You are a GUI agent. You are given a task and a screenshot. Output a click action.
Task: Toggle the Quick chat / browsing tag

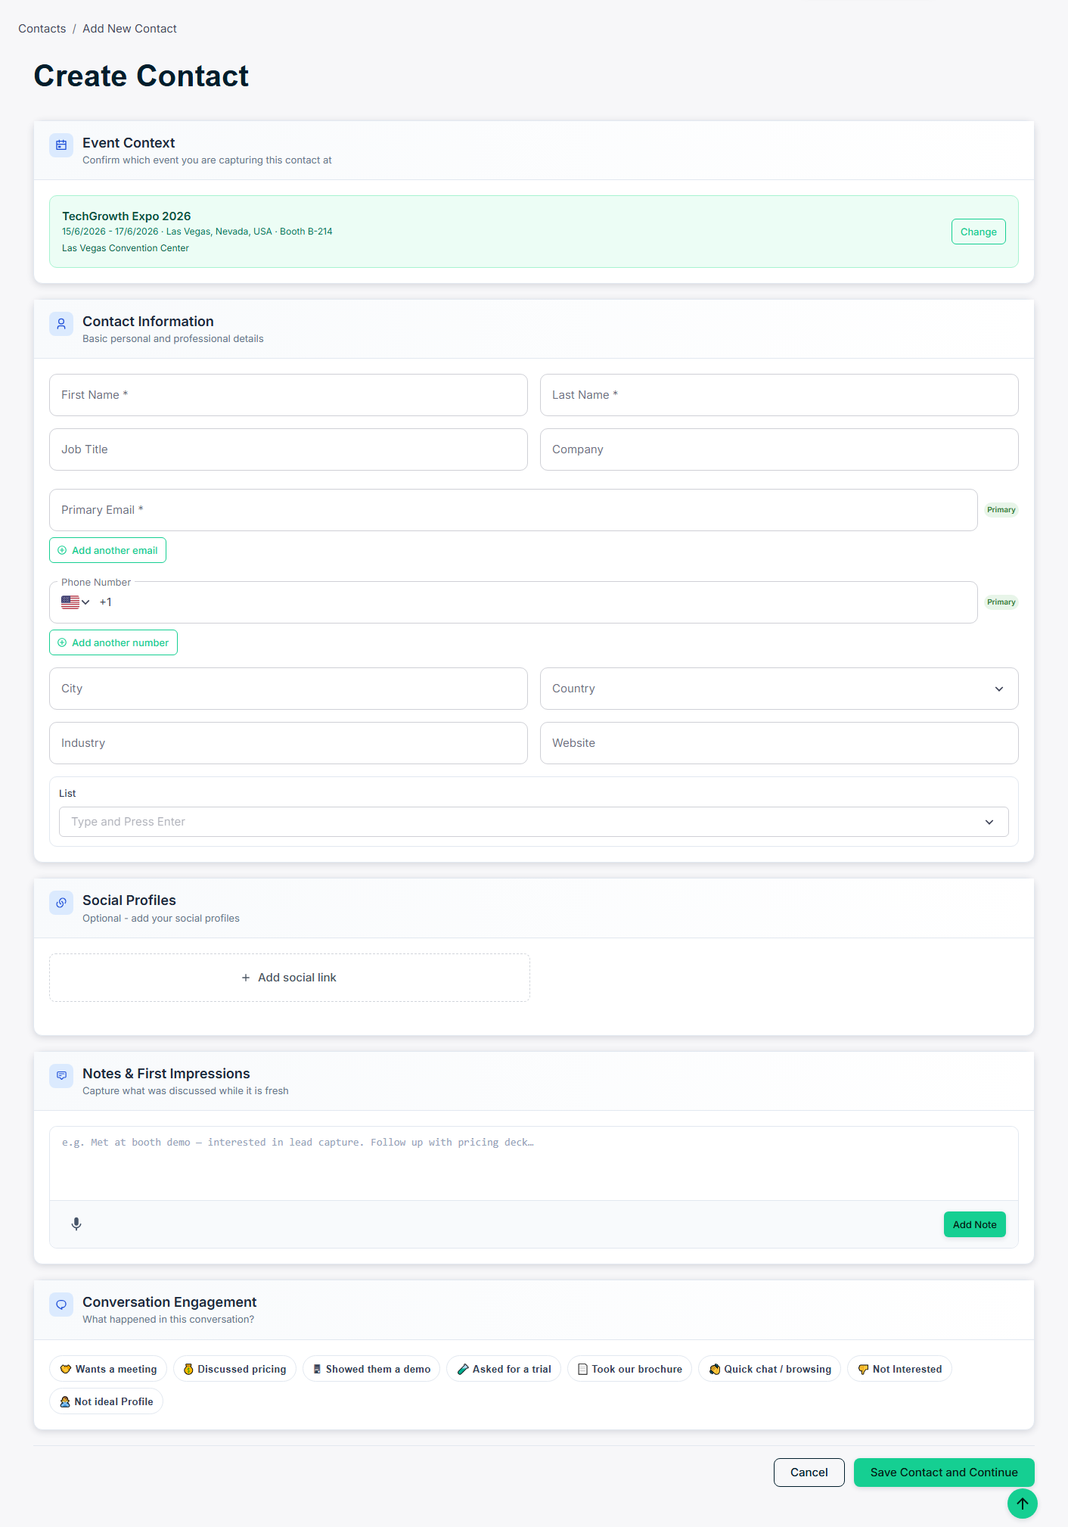point(769,1368)
